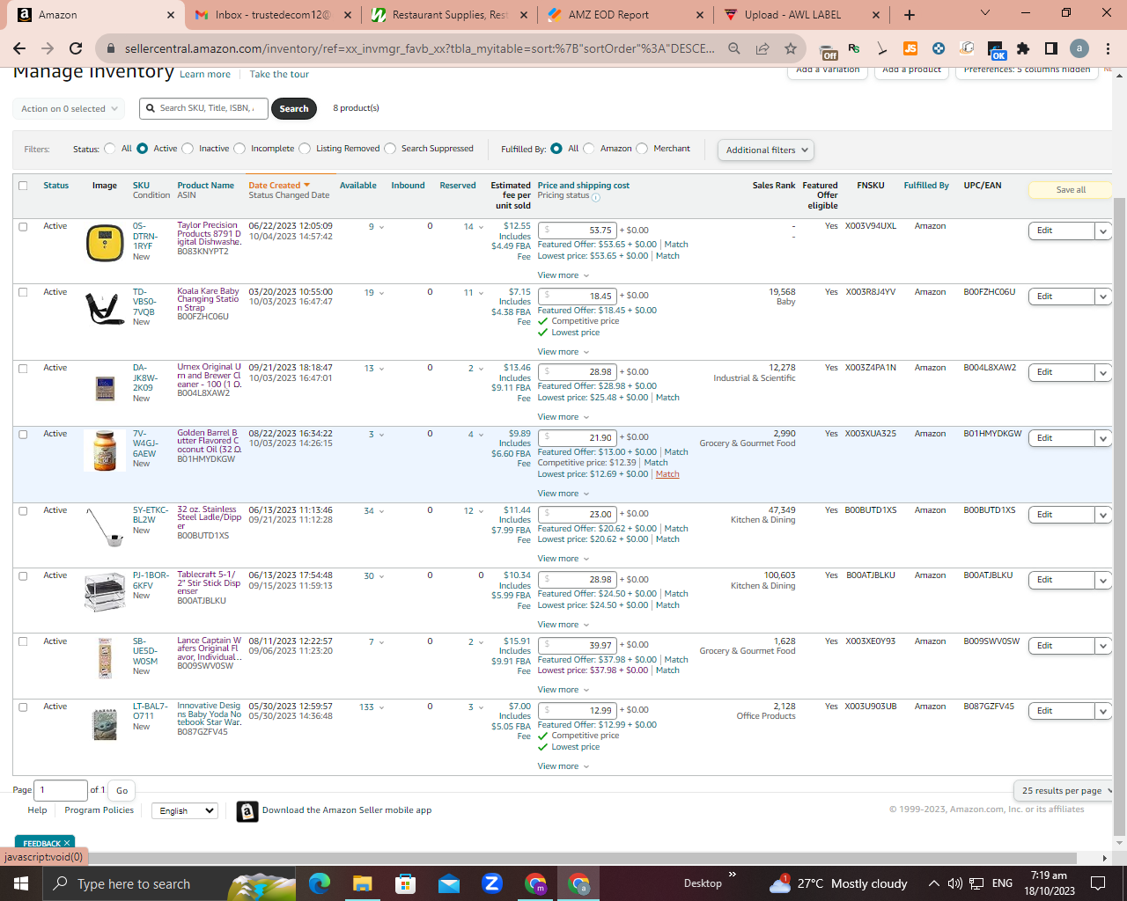Click the Go button beside page number
The image size is (1127, 901).
point(122,790)
